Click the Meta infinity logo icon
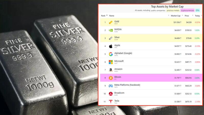This screenshot has height=115, width=204. tap(111, 86)
